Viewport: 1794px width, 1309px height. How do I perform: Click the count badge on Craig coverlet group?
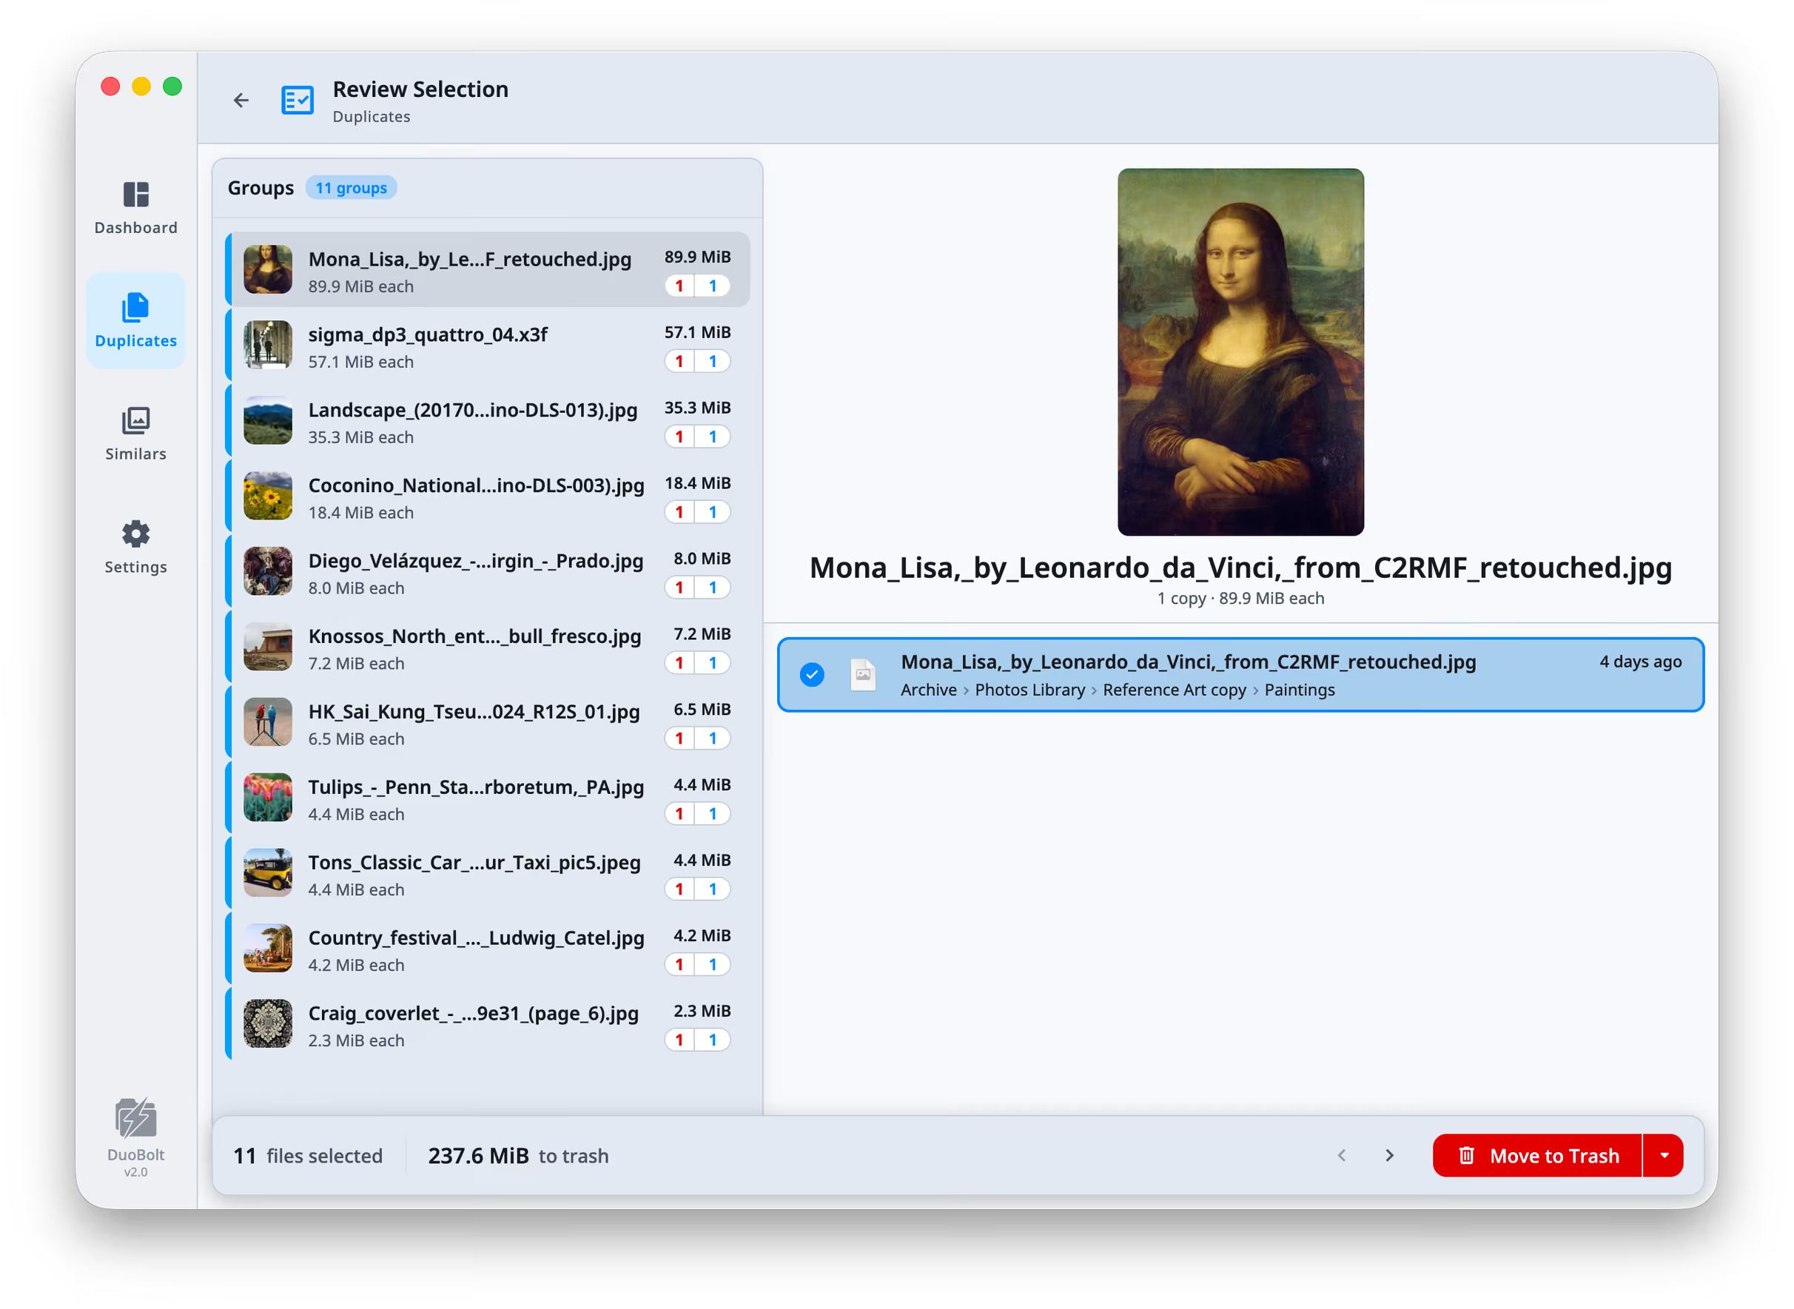coord(697,1040)
